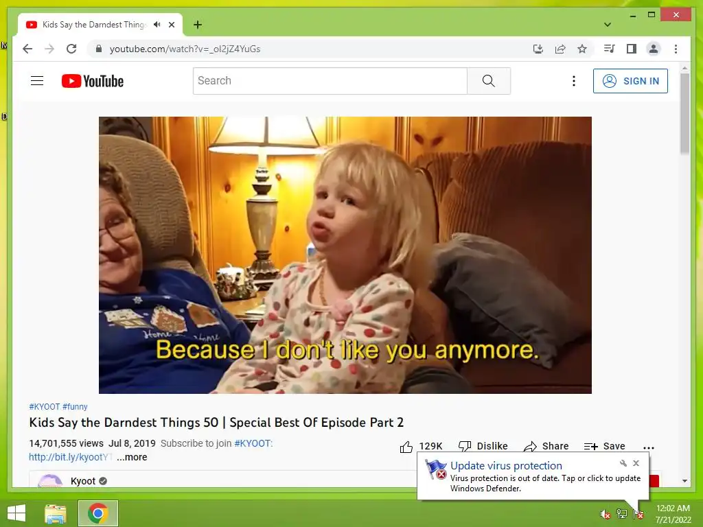
Task: Click the Dislike button
Action: click(483, 446)
